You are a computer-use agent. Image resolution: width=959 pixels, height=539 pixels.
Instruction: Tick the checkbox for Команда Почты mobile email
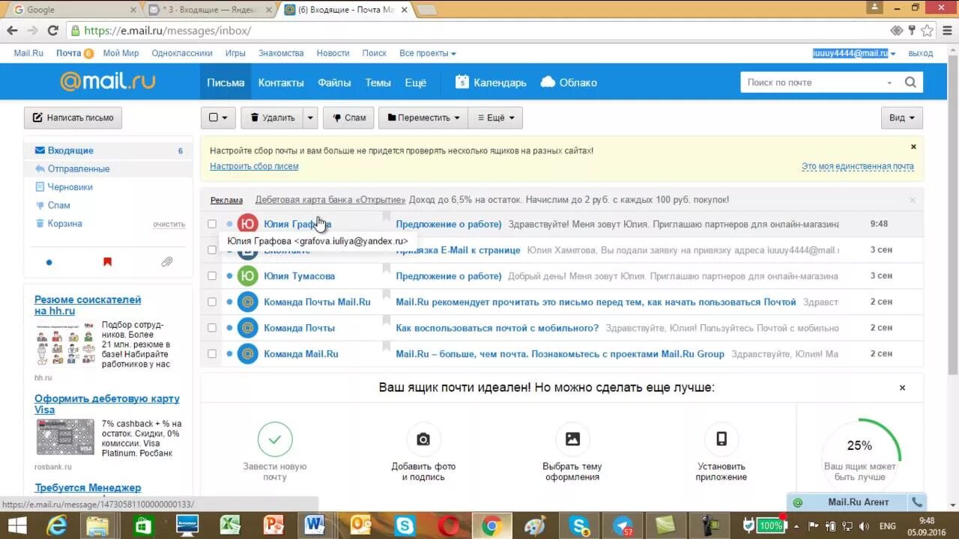click(212, 328)
